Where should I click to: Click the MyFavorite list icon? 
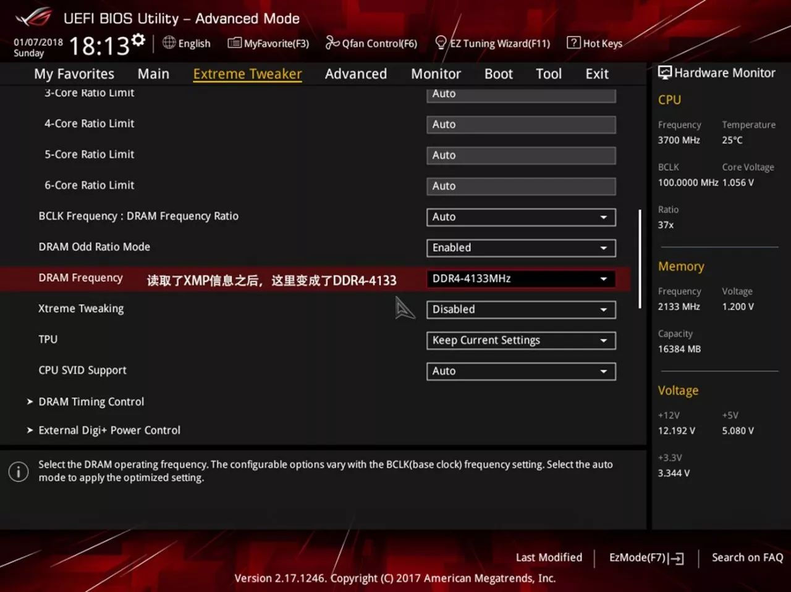(234, 43)
